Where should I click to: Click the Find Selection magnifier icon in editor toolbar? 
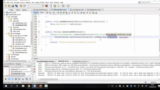click(58, 13)
